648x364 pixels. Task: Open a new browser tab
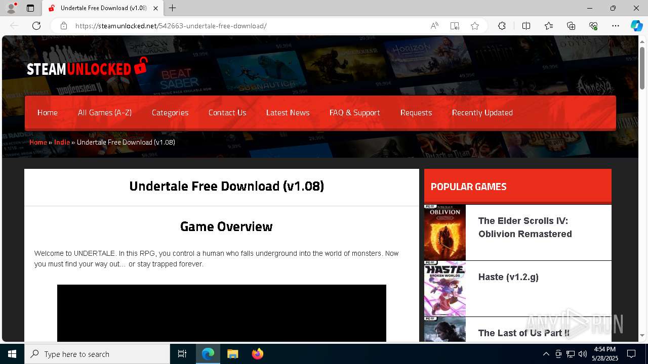coord(173,8)
